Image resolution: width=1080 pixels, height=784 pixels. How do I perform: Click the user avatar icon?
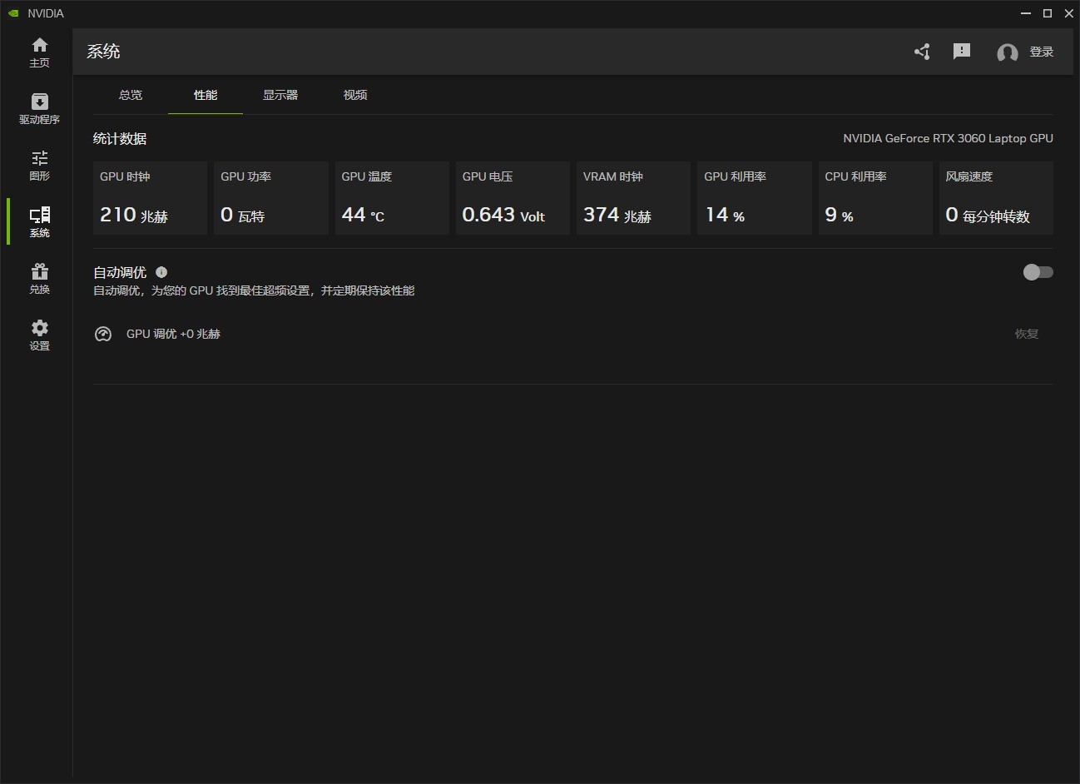1008,52
